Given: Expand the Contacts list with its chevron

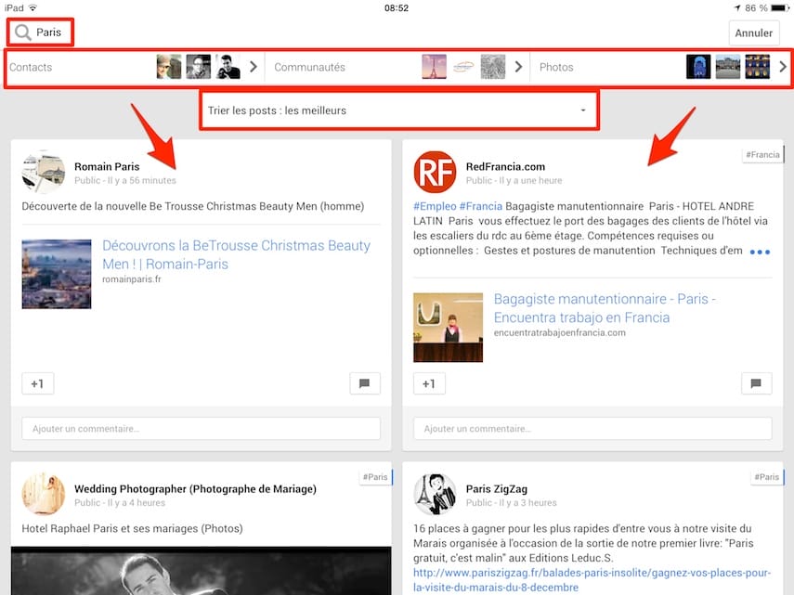Looking at the screenshot, I should click(252, 66).
